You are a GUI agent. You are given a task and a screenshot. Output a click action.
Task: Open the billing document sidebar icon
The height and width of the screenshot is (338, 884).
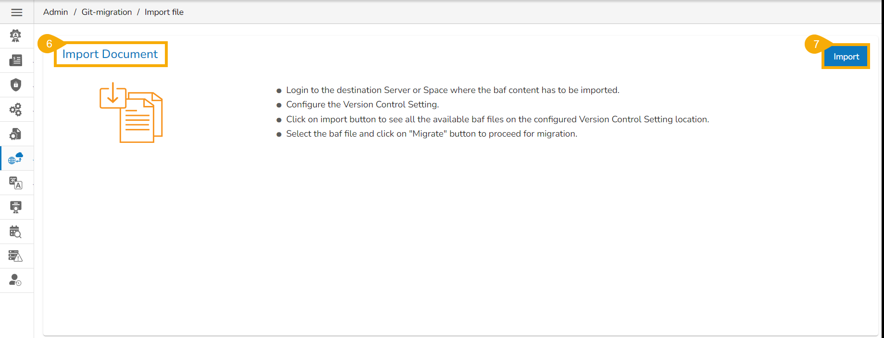coord(16,60)
